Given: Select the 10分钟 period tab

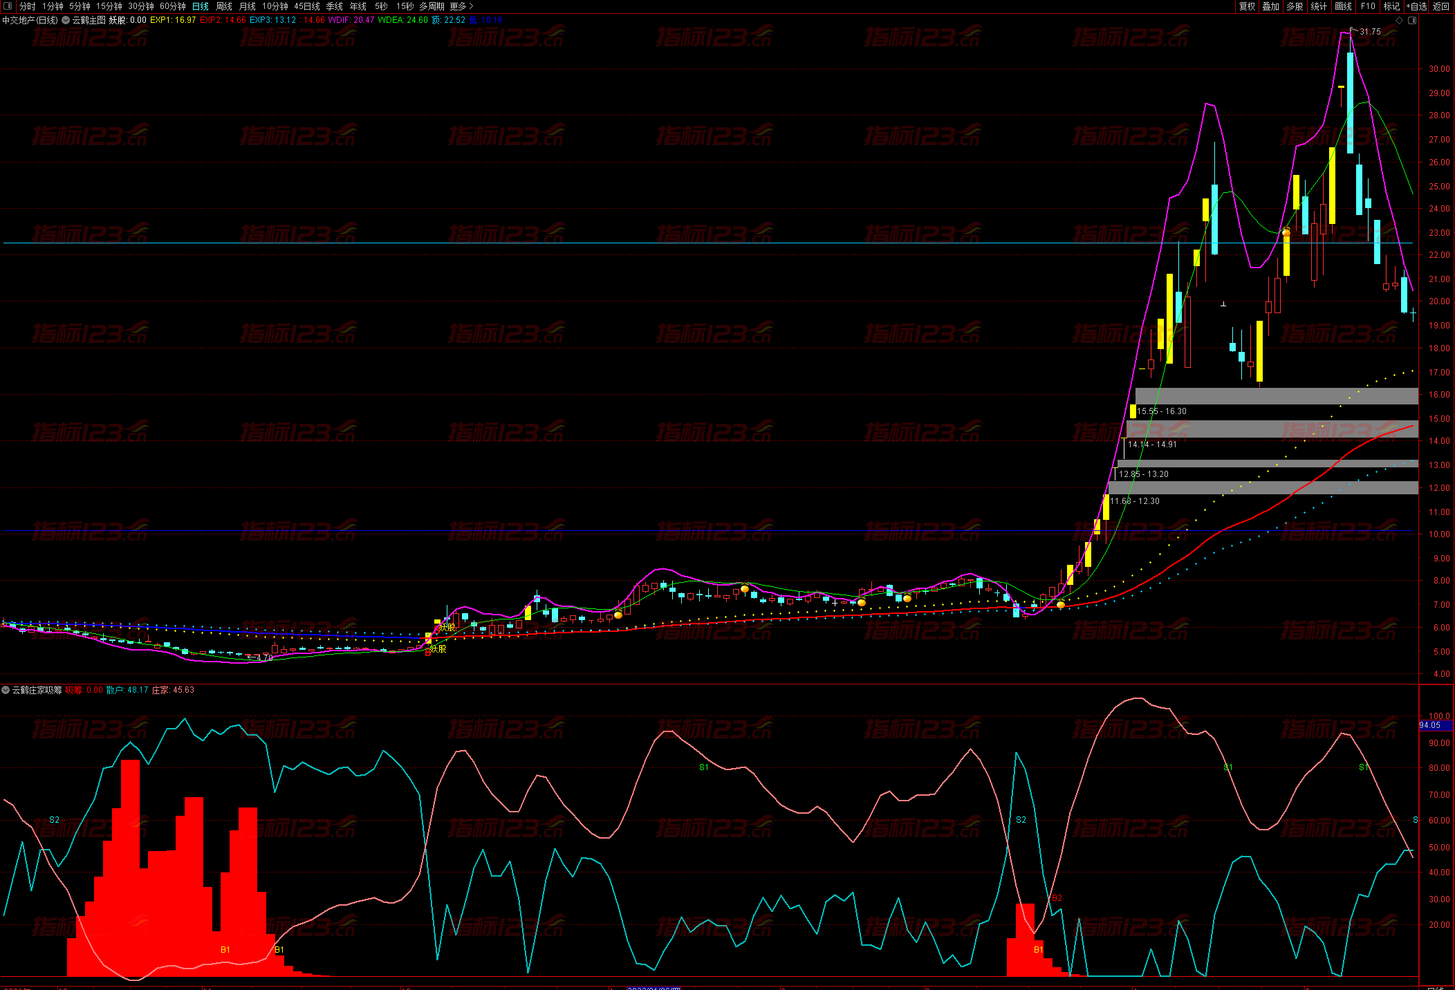Looking at the screenshot, I should click(x=275, y=6).
